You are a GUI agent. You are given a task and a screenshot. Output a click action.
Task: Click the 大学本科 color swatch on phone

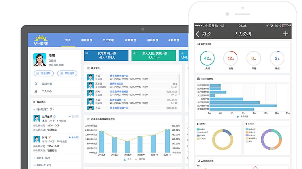[x=247, y=129]
